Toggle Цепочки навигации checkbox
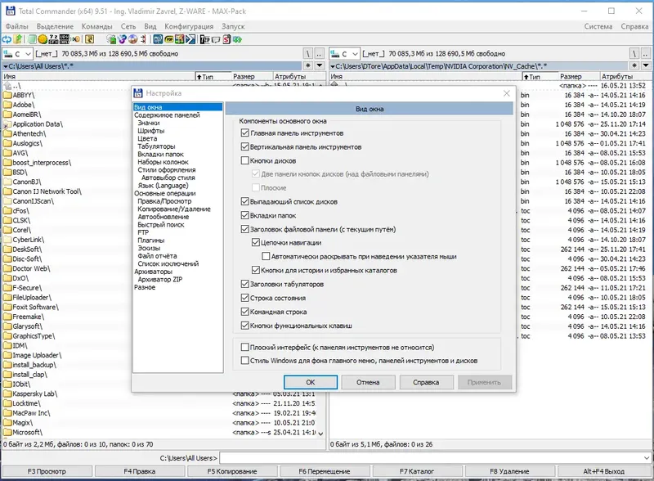This screenshot has height=481, width=654. (x=256, y=243)
